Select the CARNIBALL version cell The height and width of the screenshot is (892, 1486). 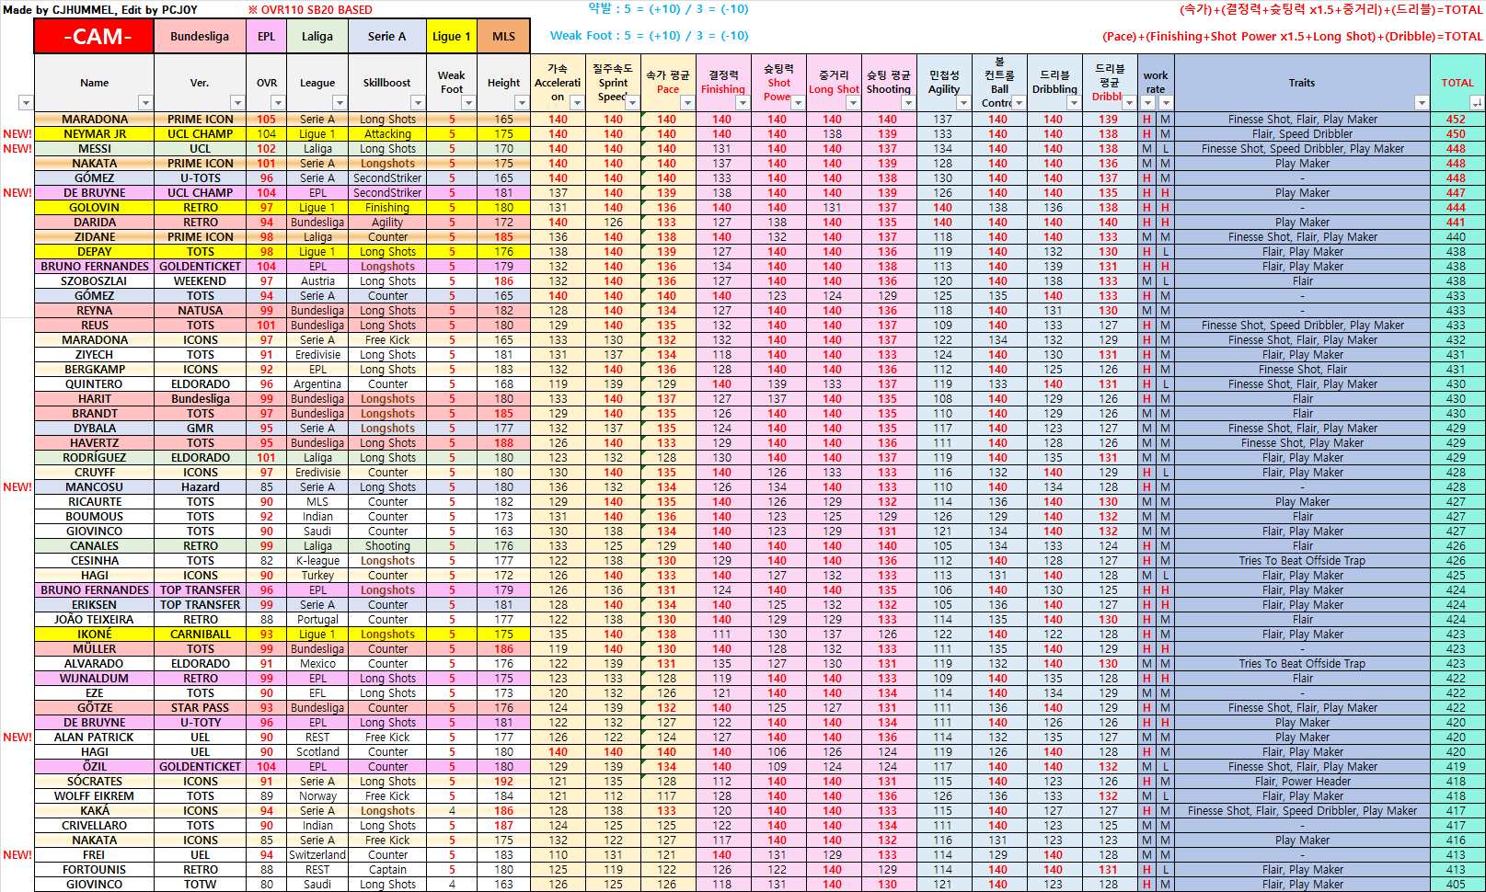pos(200,635)
